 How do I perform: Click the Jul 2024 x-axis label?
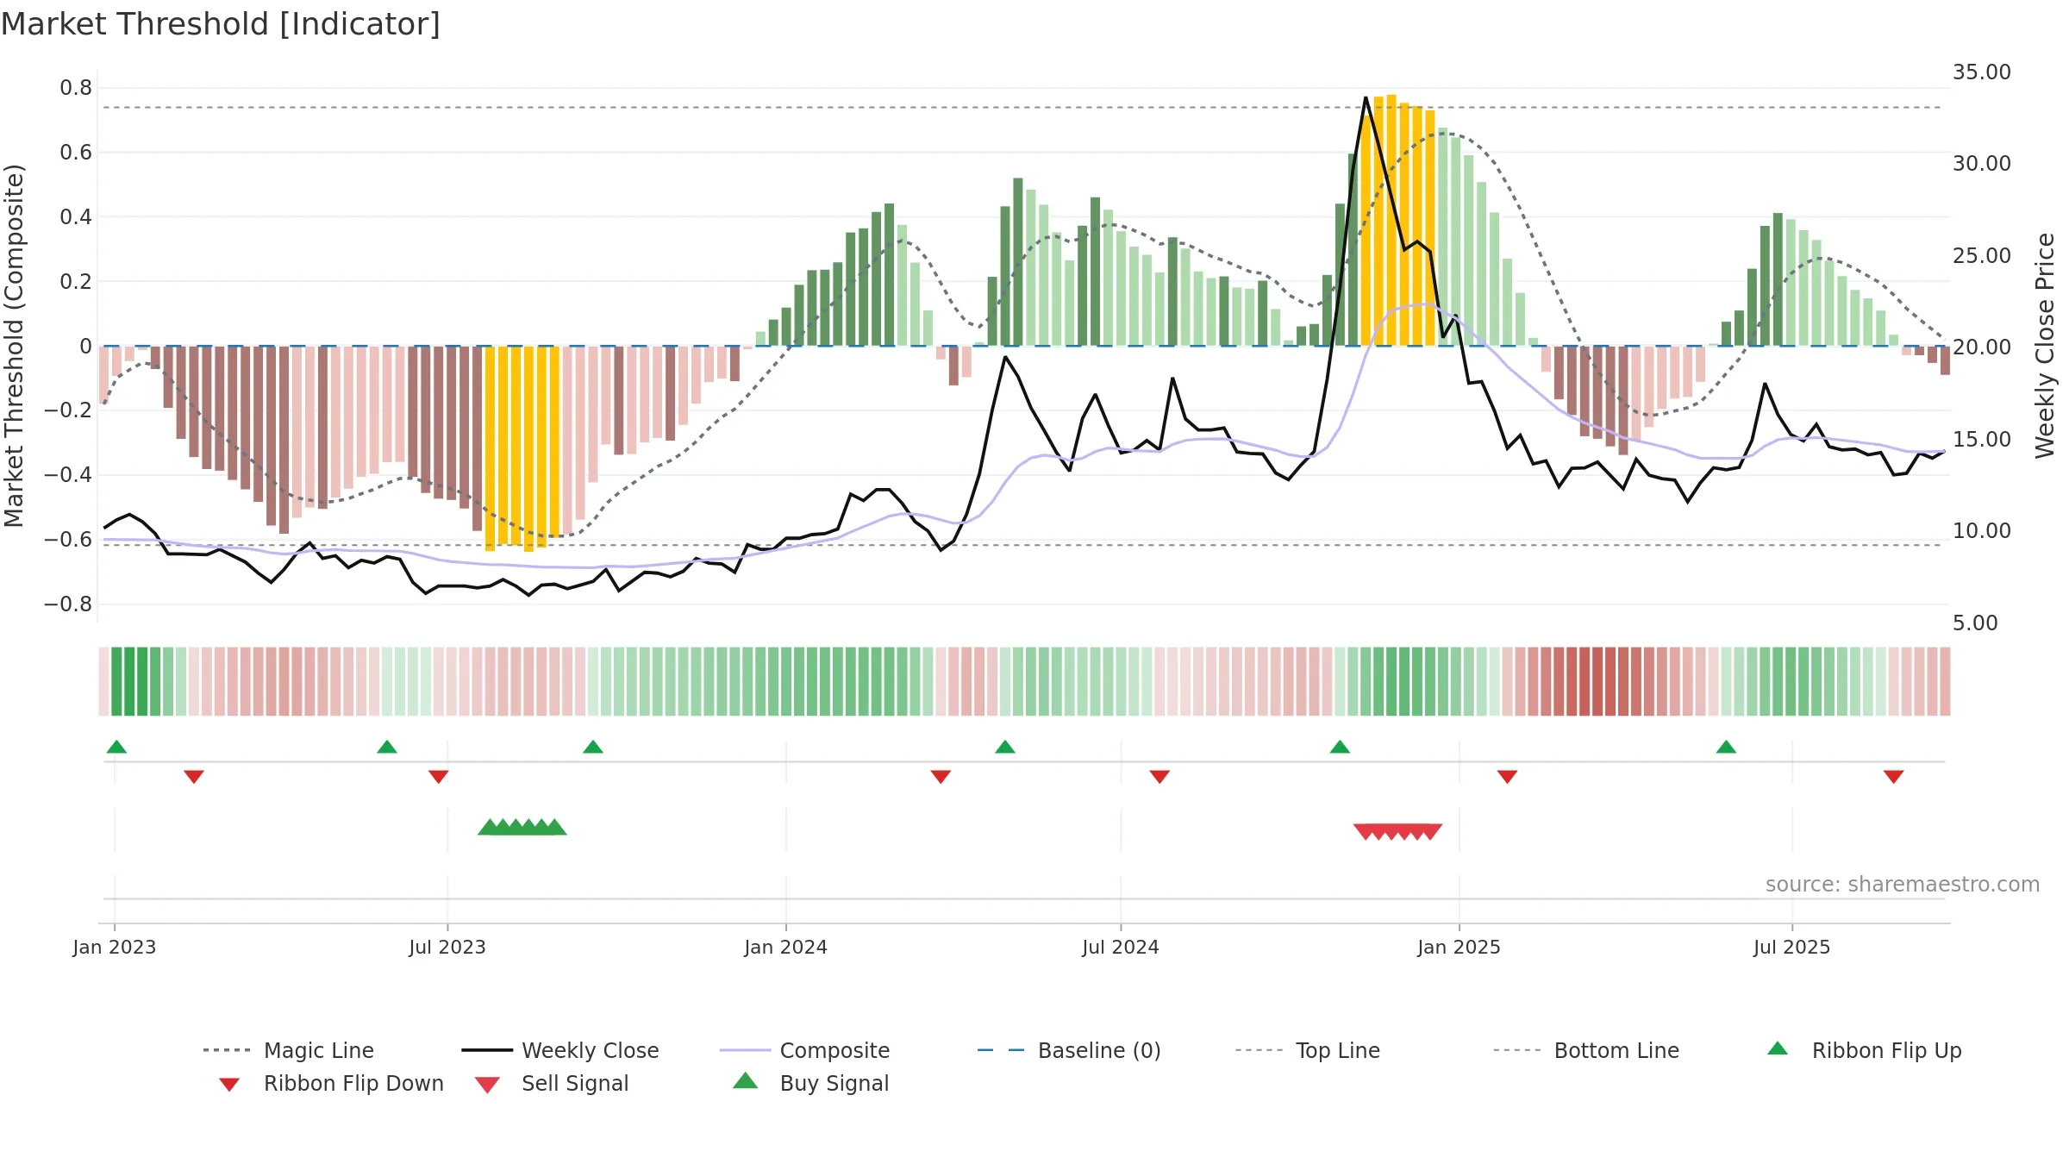[x=1121, y=948]
